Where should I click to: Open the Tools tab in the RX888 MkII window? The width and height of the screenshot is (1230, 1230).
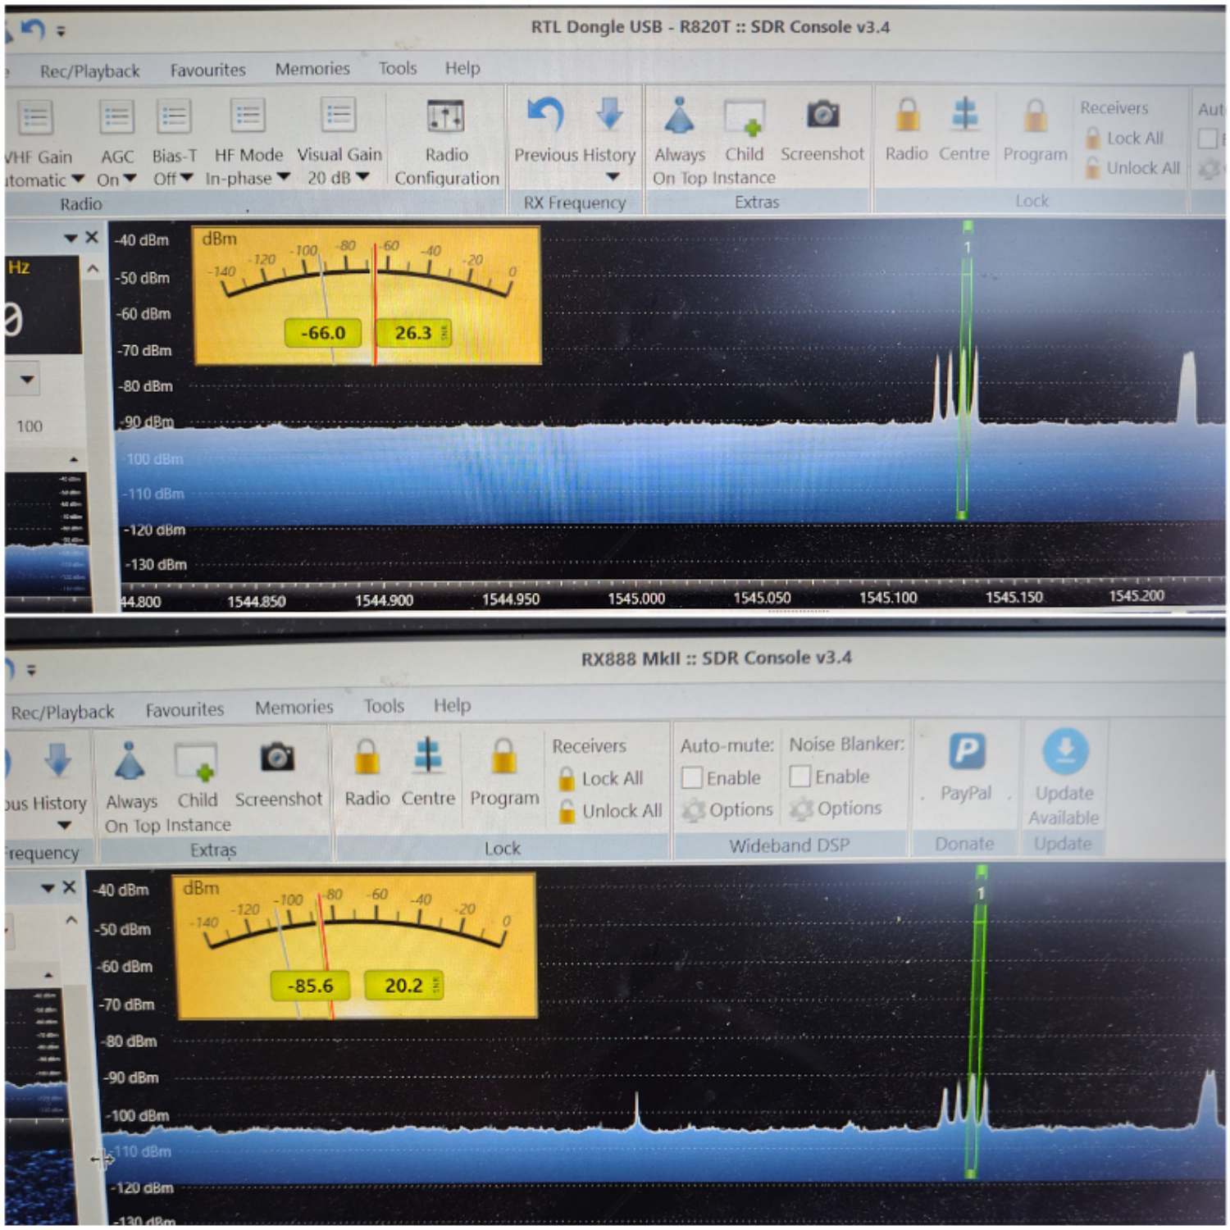click(x=384, y=706)
